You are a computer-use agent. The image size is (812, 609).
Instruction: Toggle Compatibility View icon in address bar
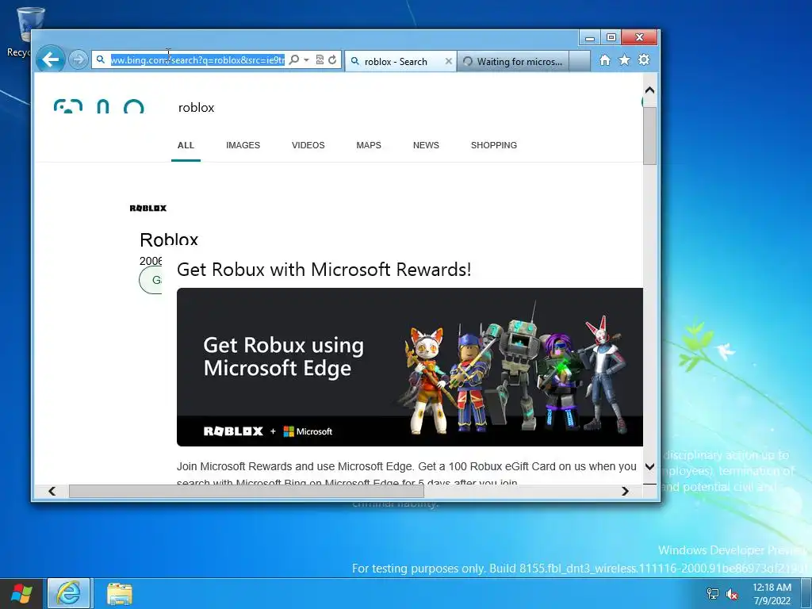pyautogui.click(x=320, y=60)
